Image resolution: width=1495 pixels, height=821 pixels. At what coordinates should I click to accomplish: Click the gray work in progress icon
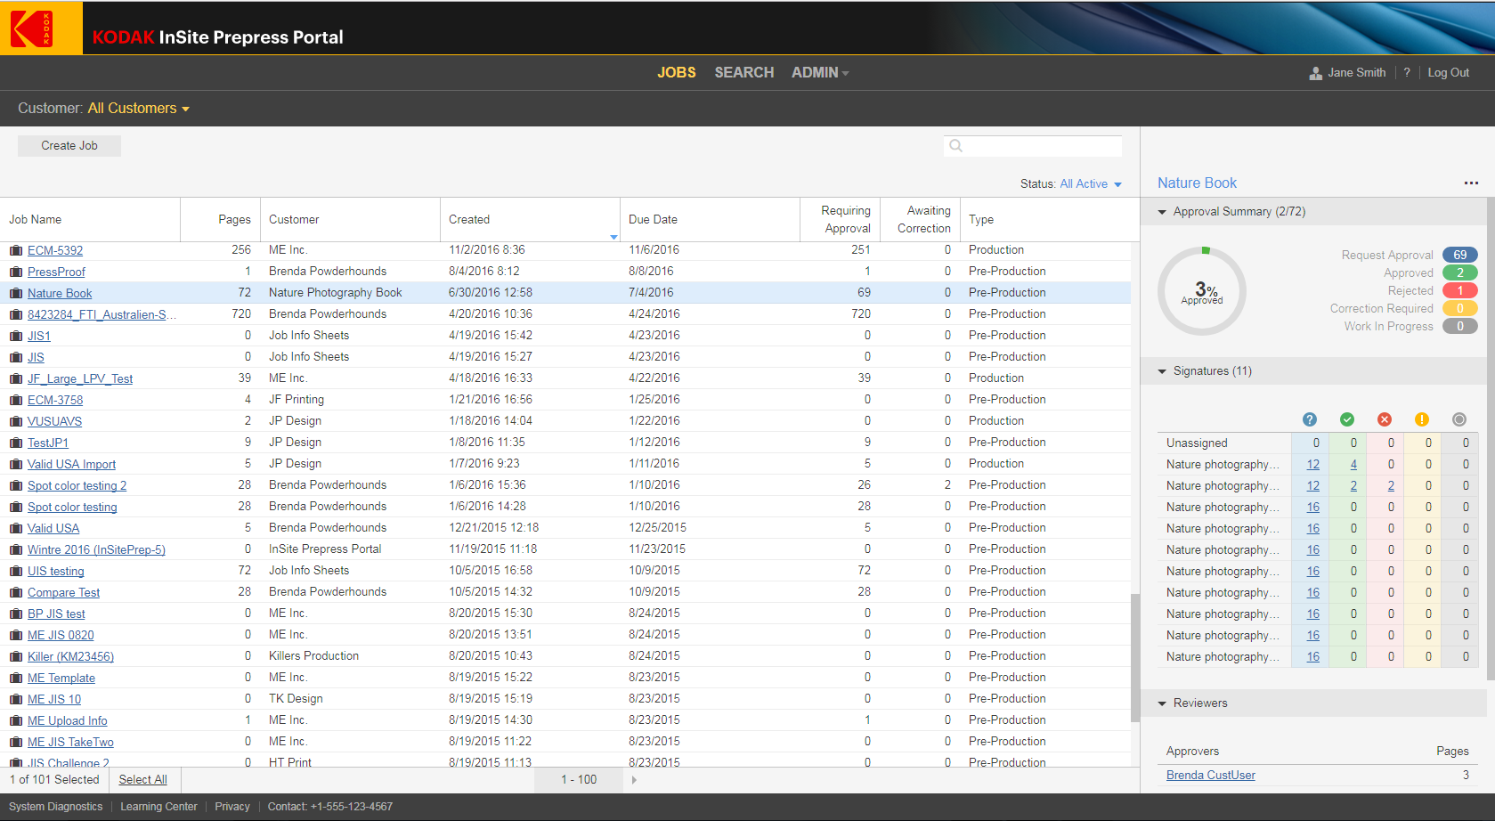(x=1458, y=419)
